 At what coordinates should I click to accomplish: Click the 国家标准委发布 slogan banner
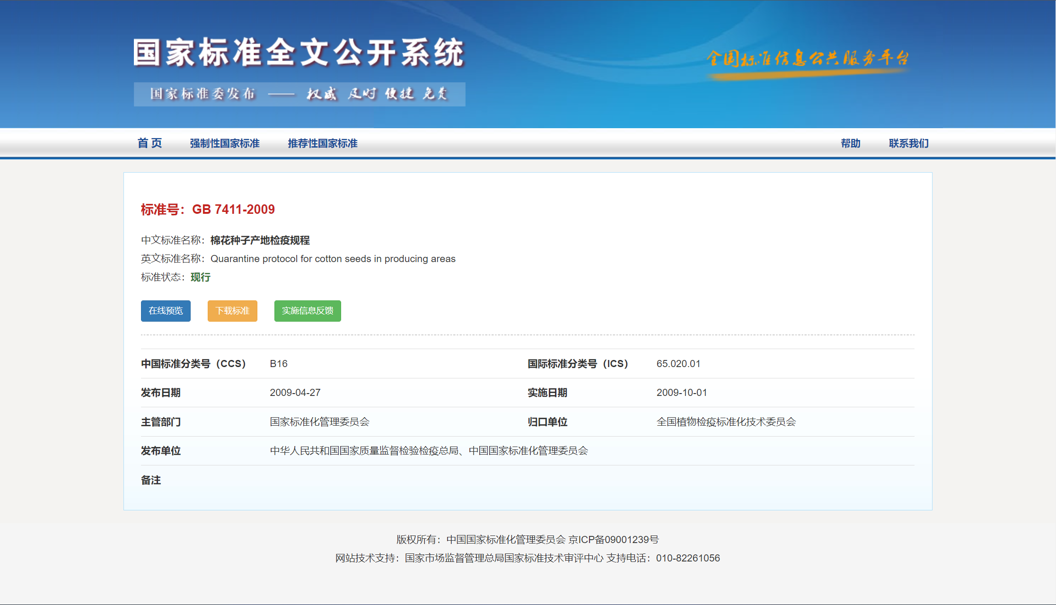[x=299, y=94]
